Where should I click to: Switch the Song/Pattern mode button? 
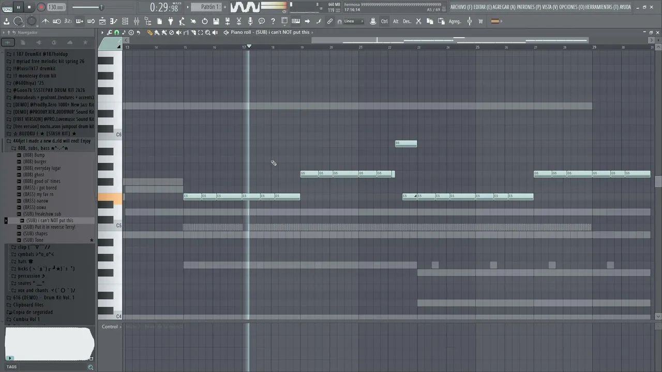pyautogui.click(x=7, y=8)
